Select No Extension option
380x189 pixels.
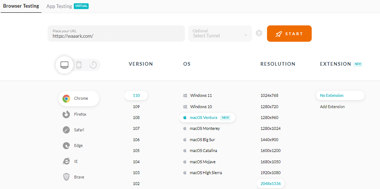[x=340, y=95]
